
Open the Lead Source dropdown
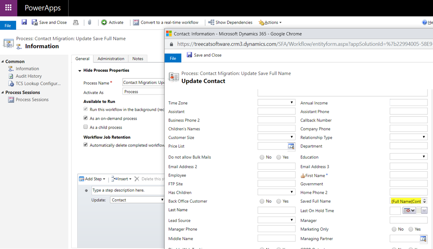tap(277, 220)
